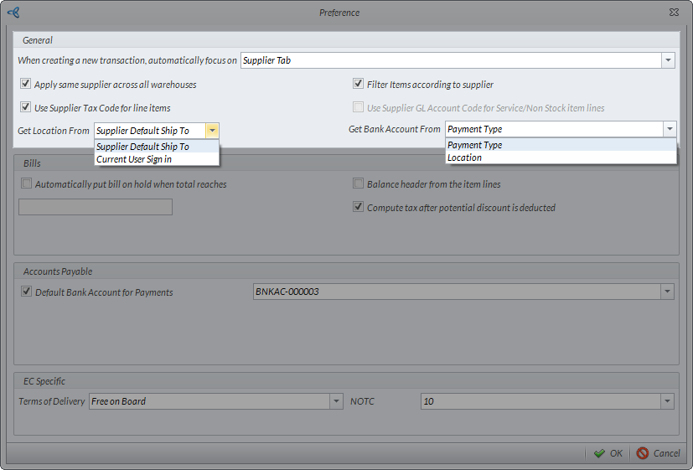Toggle Compute tax after potential discount checkbox
Screen dimensions: 693x470
click(359, 208)
